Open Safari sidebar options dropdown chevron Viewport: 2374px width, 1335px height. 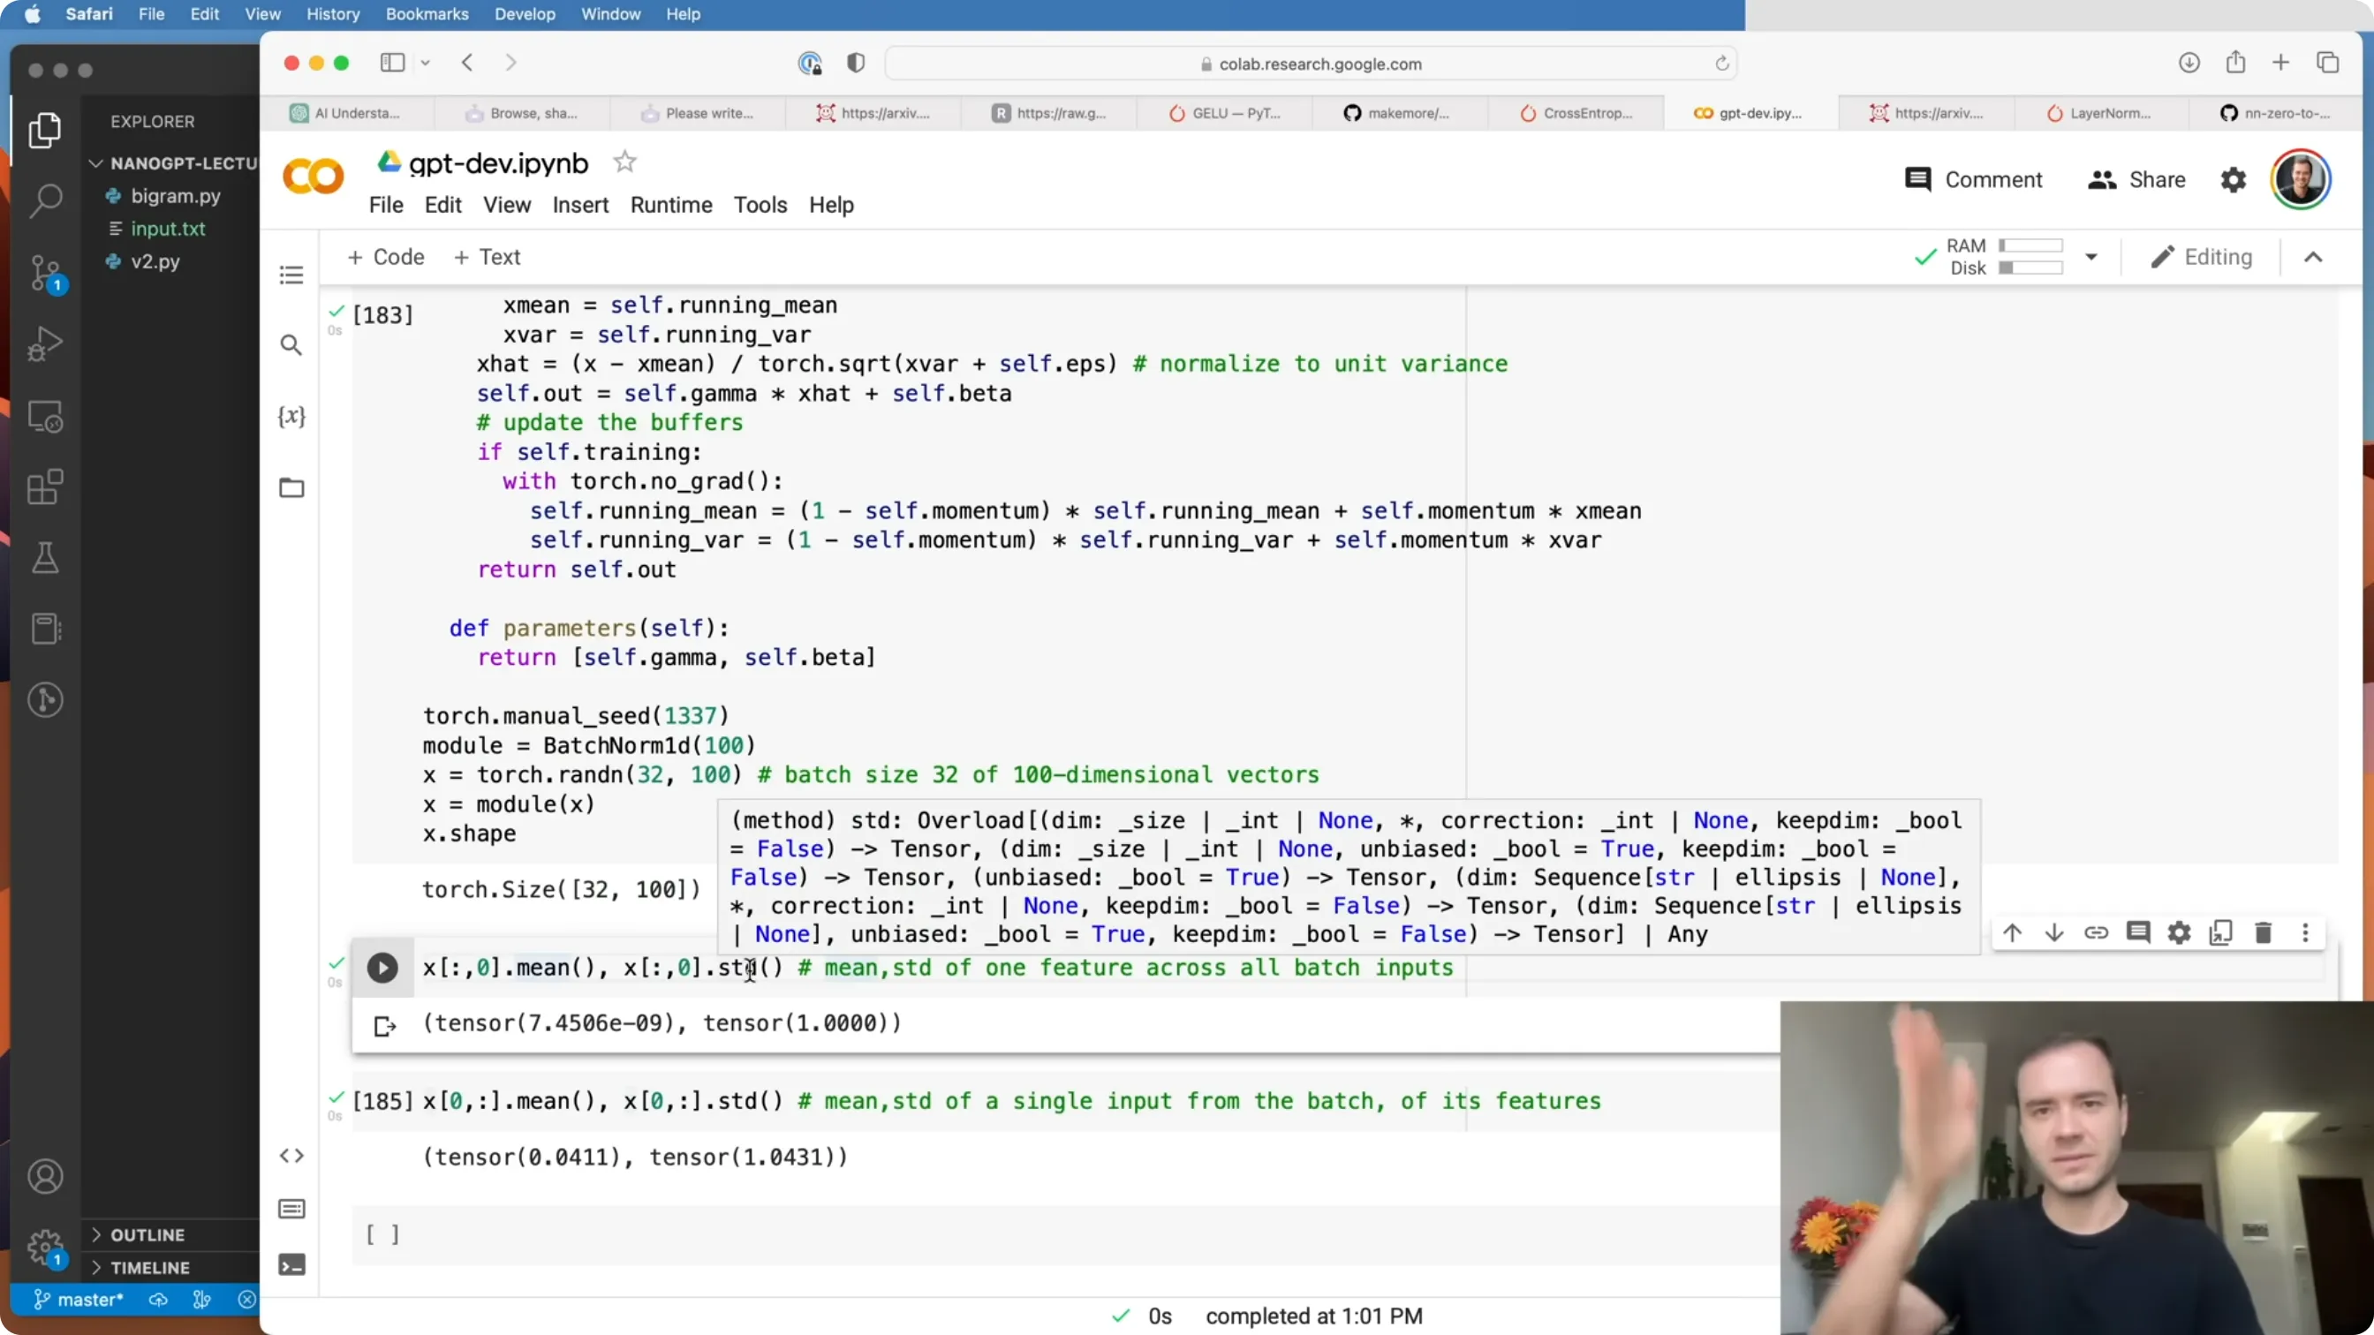[425, 63]
